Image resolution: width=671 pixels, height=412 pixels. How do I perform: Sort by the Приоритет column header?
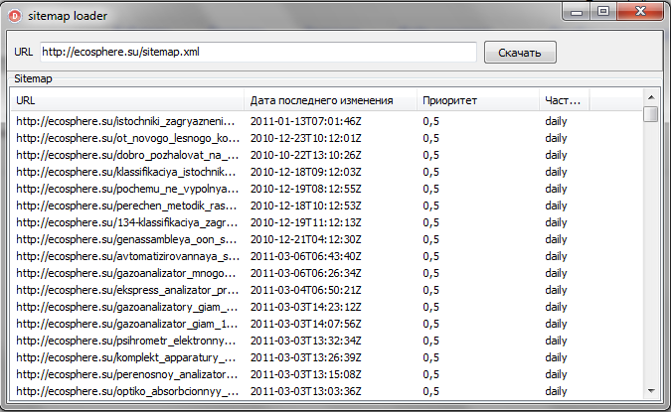point(478,100)
